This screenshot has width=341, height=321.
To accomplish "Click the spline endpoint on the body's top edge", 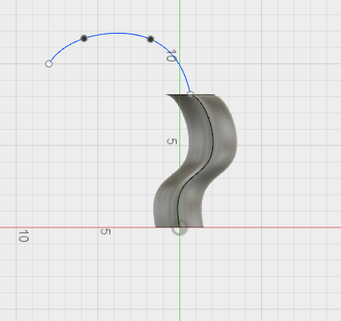I will click(x=190, y=94).
